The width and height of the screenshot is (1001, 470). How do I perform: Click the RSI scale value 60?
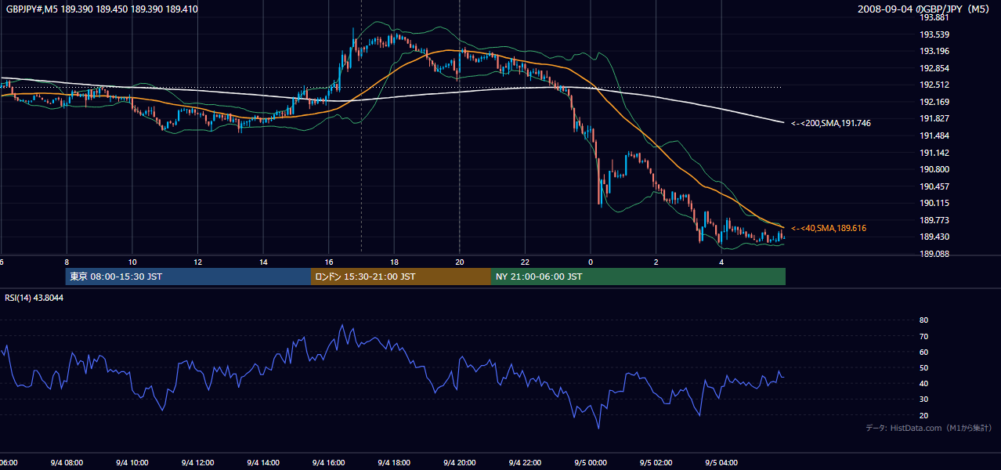(x=924, y=352)
